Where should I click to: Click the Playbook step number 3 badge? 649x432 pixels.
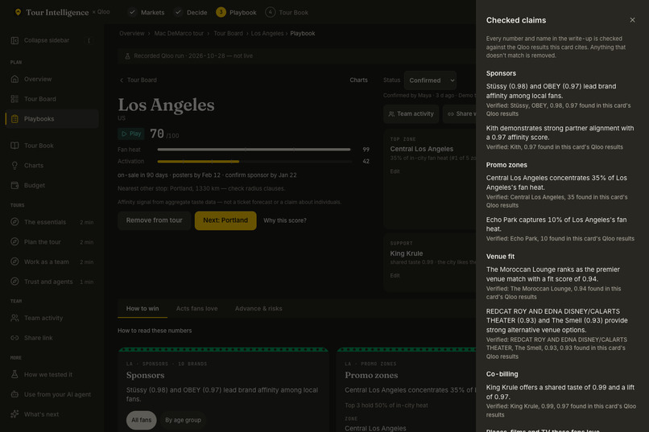point(221,12)
